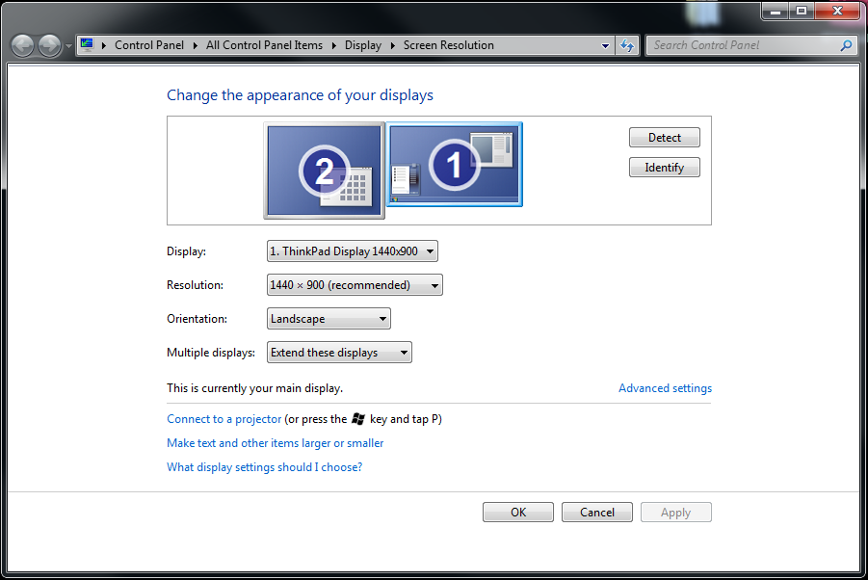Open the Multiple displays dropdown
Viewport: 868px width, 580px height.
pyautogui.click(x=339, y=353)
